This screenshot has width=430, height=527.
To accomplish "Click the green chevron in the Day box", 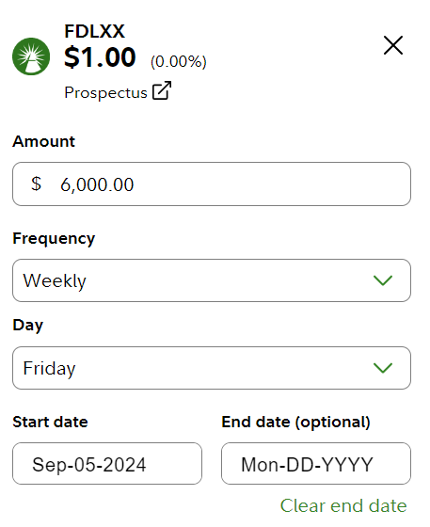I will pyautogui.click(x=383, y=367).
